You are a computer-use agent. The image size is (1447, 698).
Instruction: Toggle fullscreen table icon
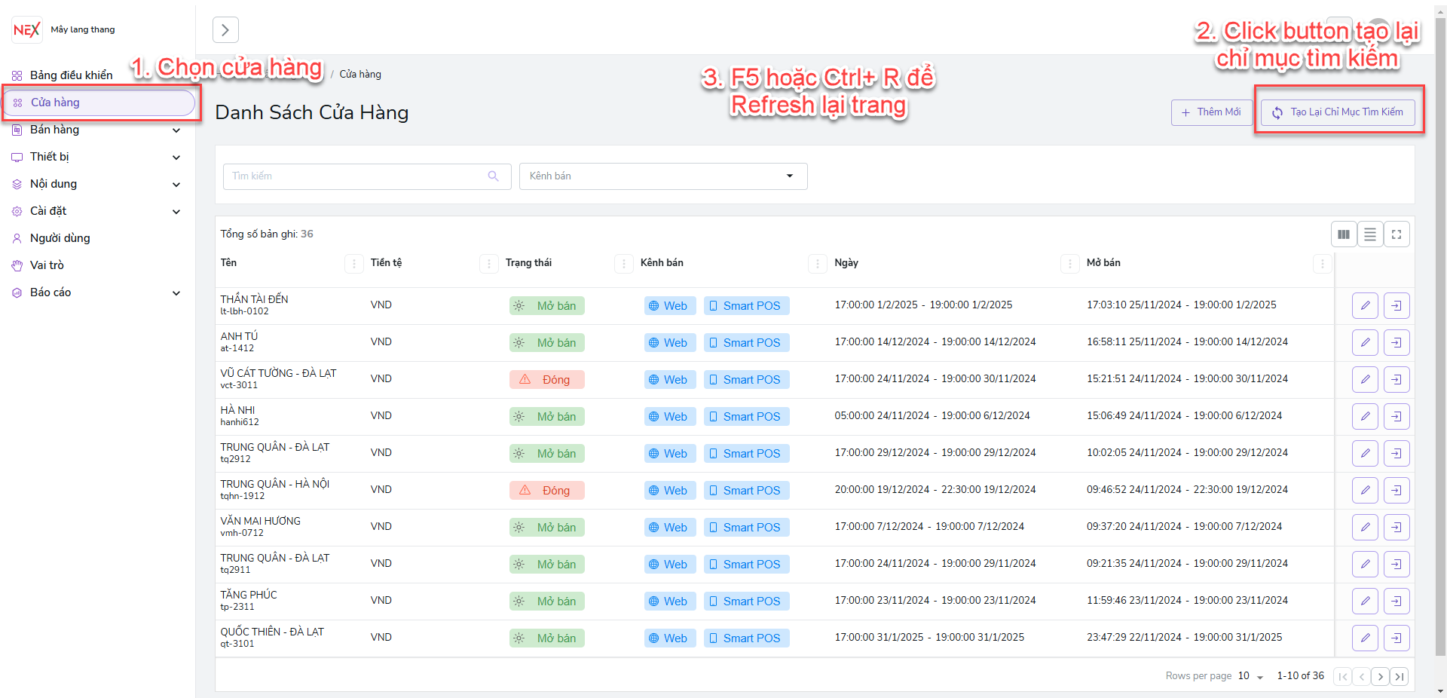(1397, 234)
